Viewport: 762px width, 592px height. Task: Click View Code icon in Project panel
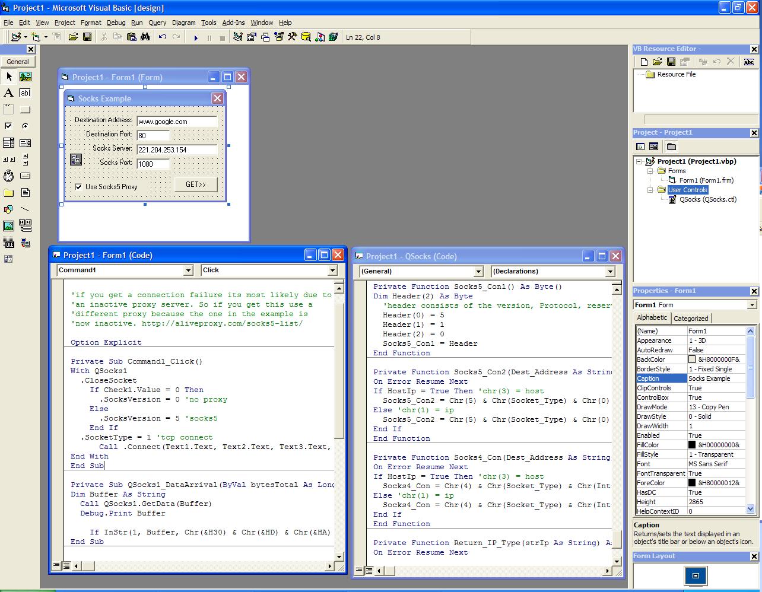[x=640, y=147]
